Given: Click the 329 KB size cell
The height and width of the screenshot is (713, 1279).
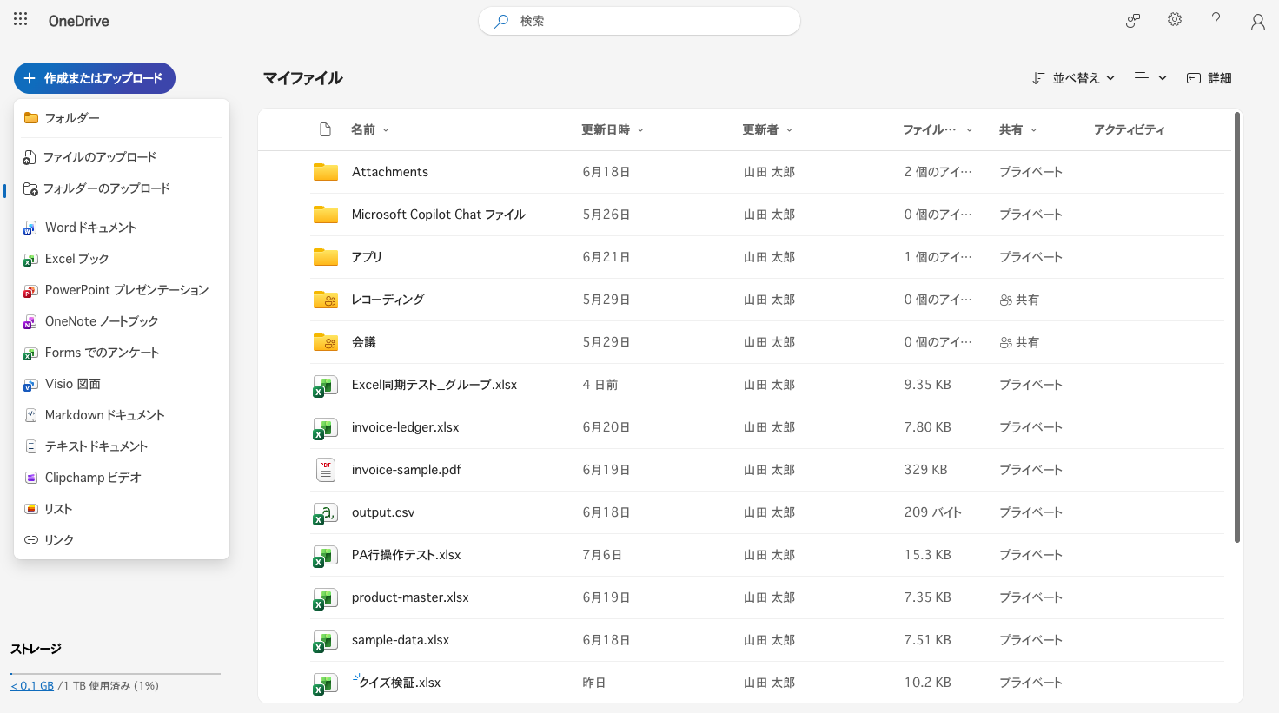Looking at the screenshot, I should [926, 470].
